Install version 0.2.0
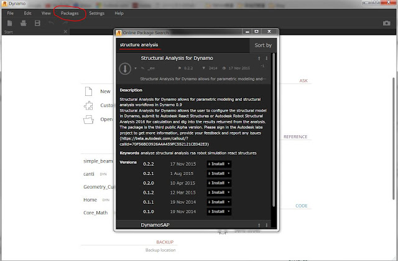The image size is (398, 261). [216, 183]
